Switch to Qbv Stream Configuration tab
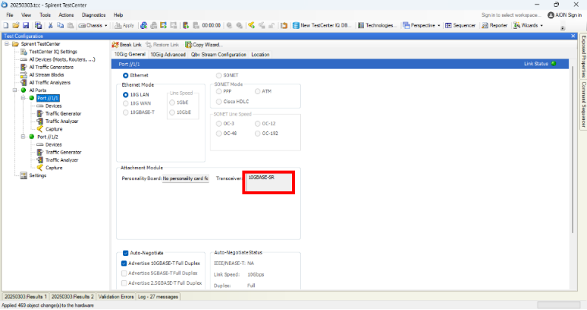The width and height of the screenshot is (587, 310). (219, 54)
